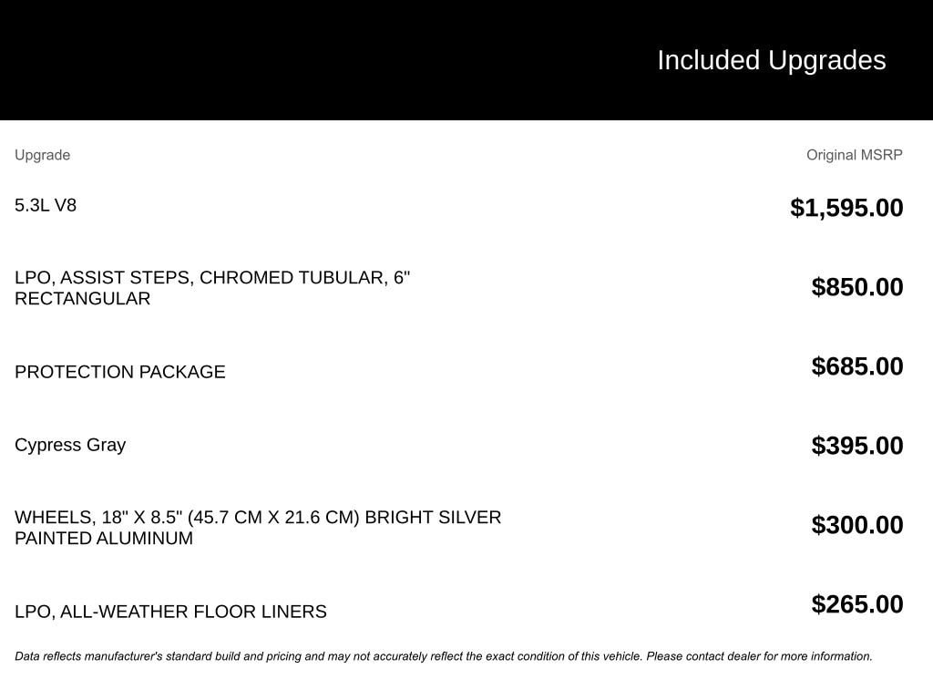Click LPO, ALL-WEATHER FLOOR LINERS upgrade

[170, 612]
